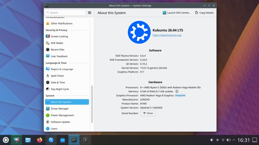Select the Screen Locking monitor icon
The height and width of the screenshot is (145, 259).
[x=48, y=36]
